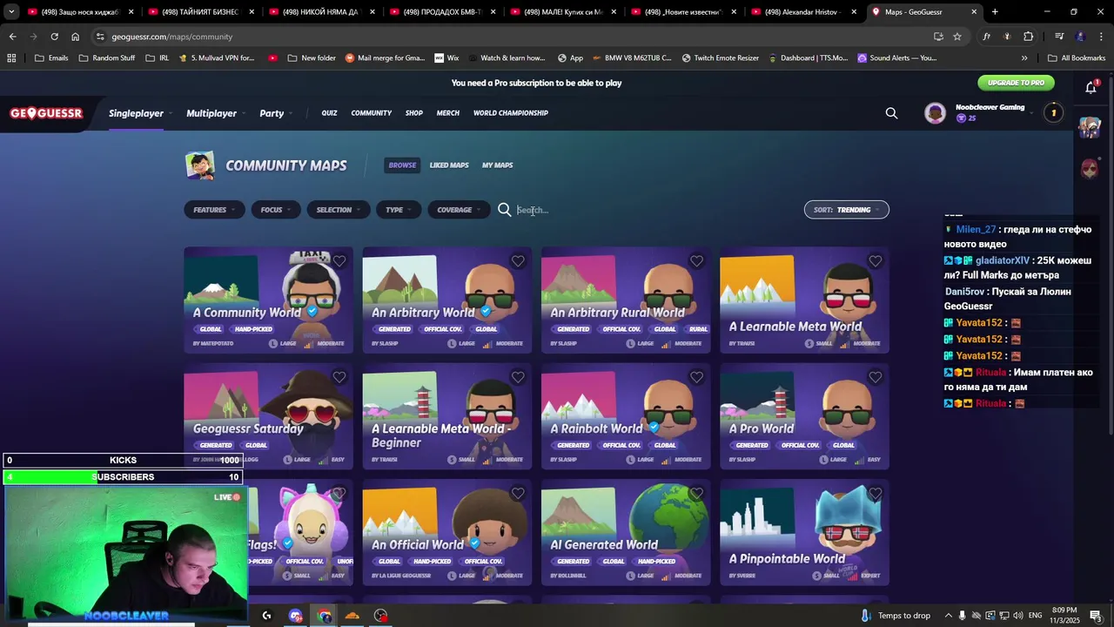Open the notifications bell
The image size is (1114, 627).
[1091, 86]
